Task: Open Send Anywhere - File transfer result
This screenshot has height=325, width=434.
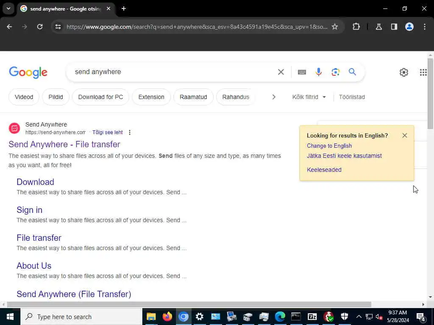Action: point(64,144)
